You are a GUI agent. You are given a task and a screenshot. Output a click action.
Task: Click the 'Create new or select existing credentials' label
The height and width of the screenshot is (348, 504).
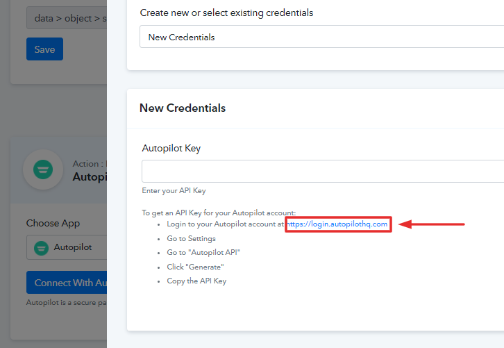226,13
